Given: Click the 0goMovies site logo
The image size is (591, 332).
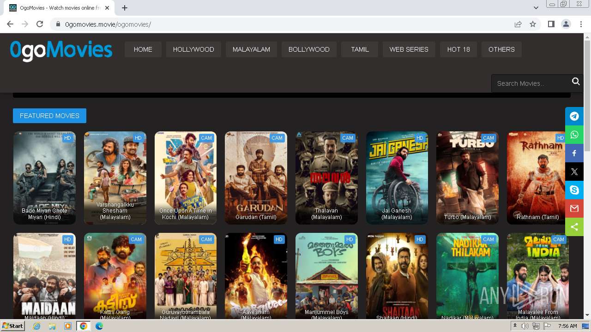Looking at the screenshot, I should (61, 50).
